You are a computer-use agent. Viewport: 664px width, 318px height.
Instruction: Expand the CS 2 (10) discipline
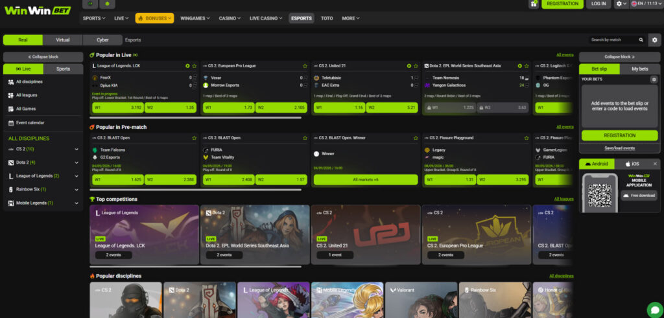(43, 149)
